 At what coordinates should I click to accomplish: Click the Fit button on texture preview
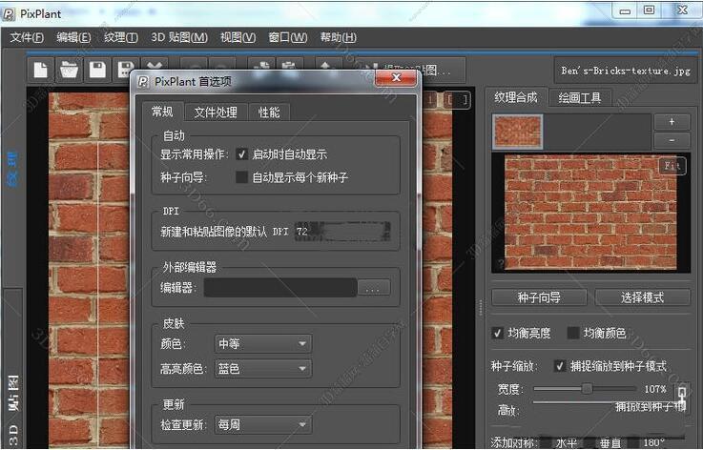673,165
